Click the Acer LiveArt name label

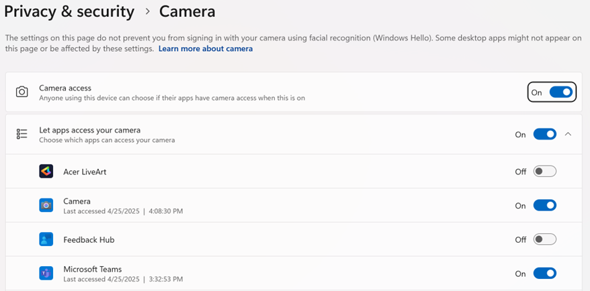tap(85, 172)
